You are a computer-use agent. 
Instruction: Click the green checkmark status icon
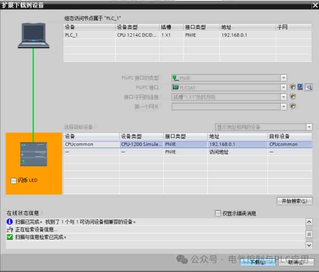[x=10, y=237]
